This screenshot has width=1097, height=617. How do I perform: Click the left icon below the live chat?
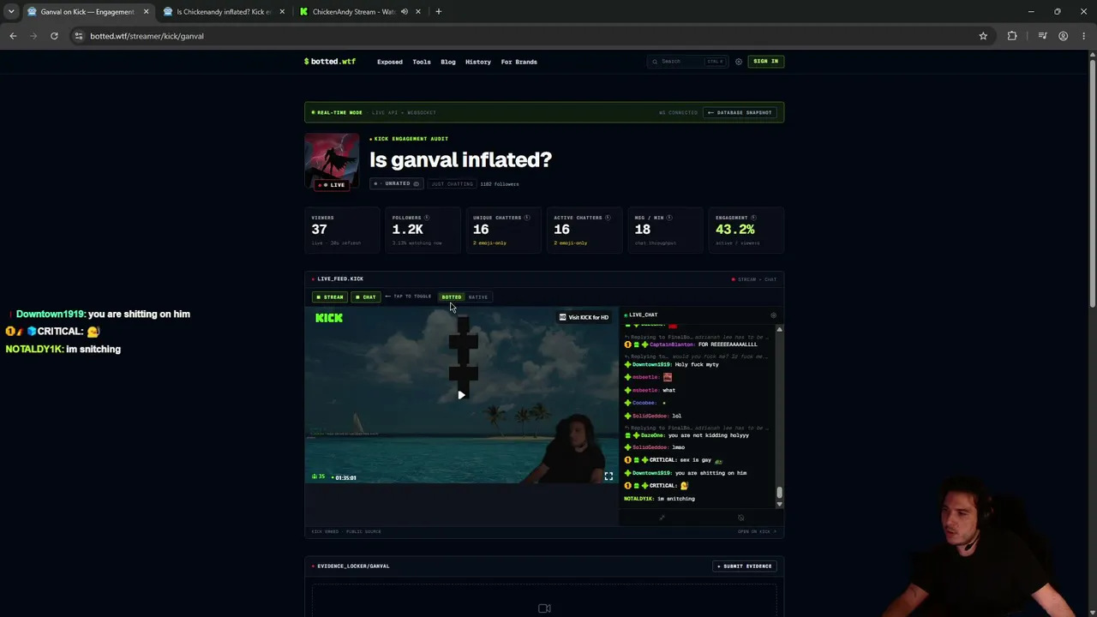point(662,518)
